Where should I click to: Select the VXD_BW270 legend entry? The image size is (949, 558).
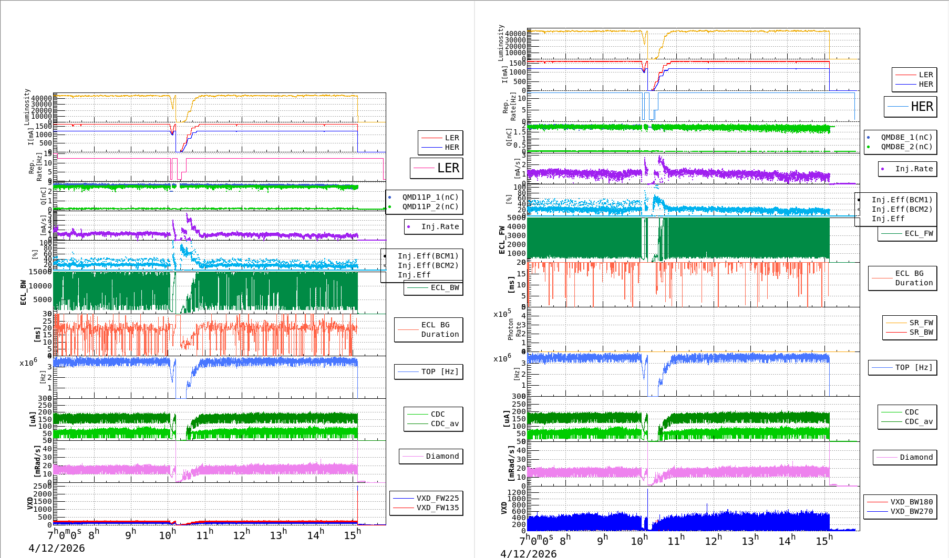click(x=900, y=512)
